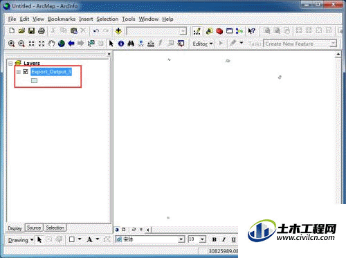The width and height of the screenshot is (346, 258).
Task: Open the Insert menu
Action: click(x=86, y=19)
